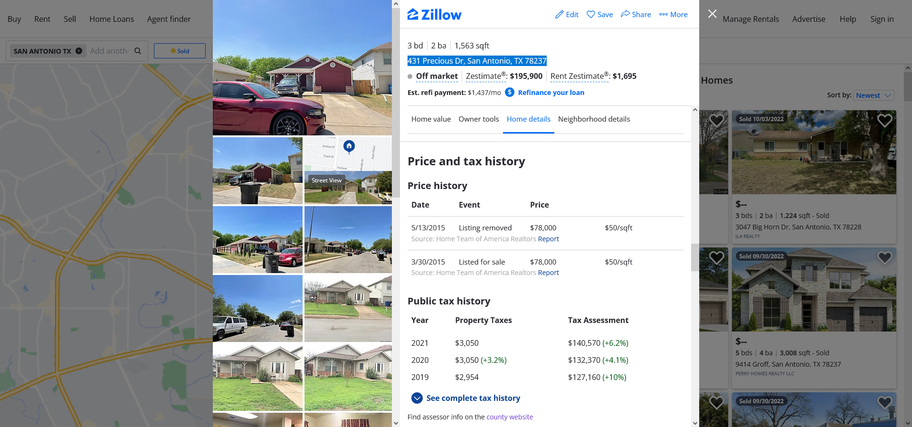This screenshot has height=427, width=912.
Task: Open the Sell menu
Action: [x=70, y=19]
